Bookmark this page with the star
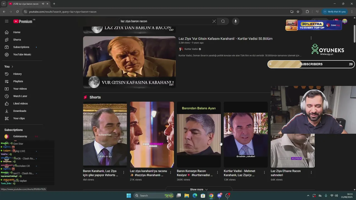This screenshot has height=200, width=356. (x=298, y=12)
